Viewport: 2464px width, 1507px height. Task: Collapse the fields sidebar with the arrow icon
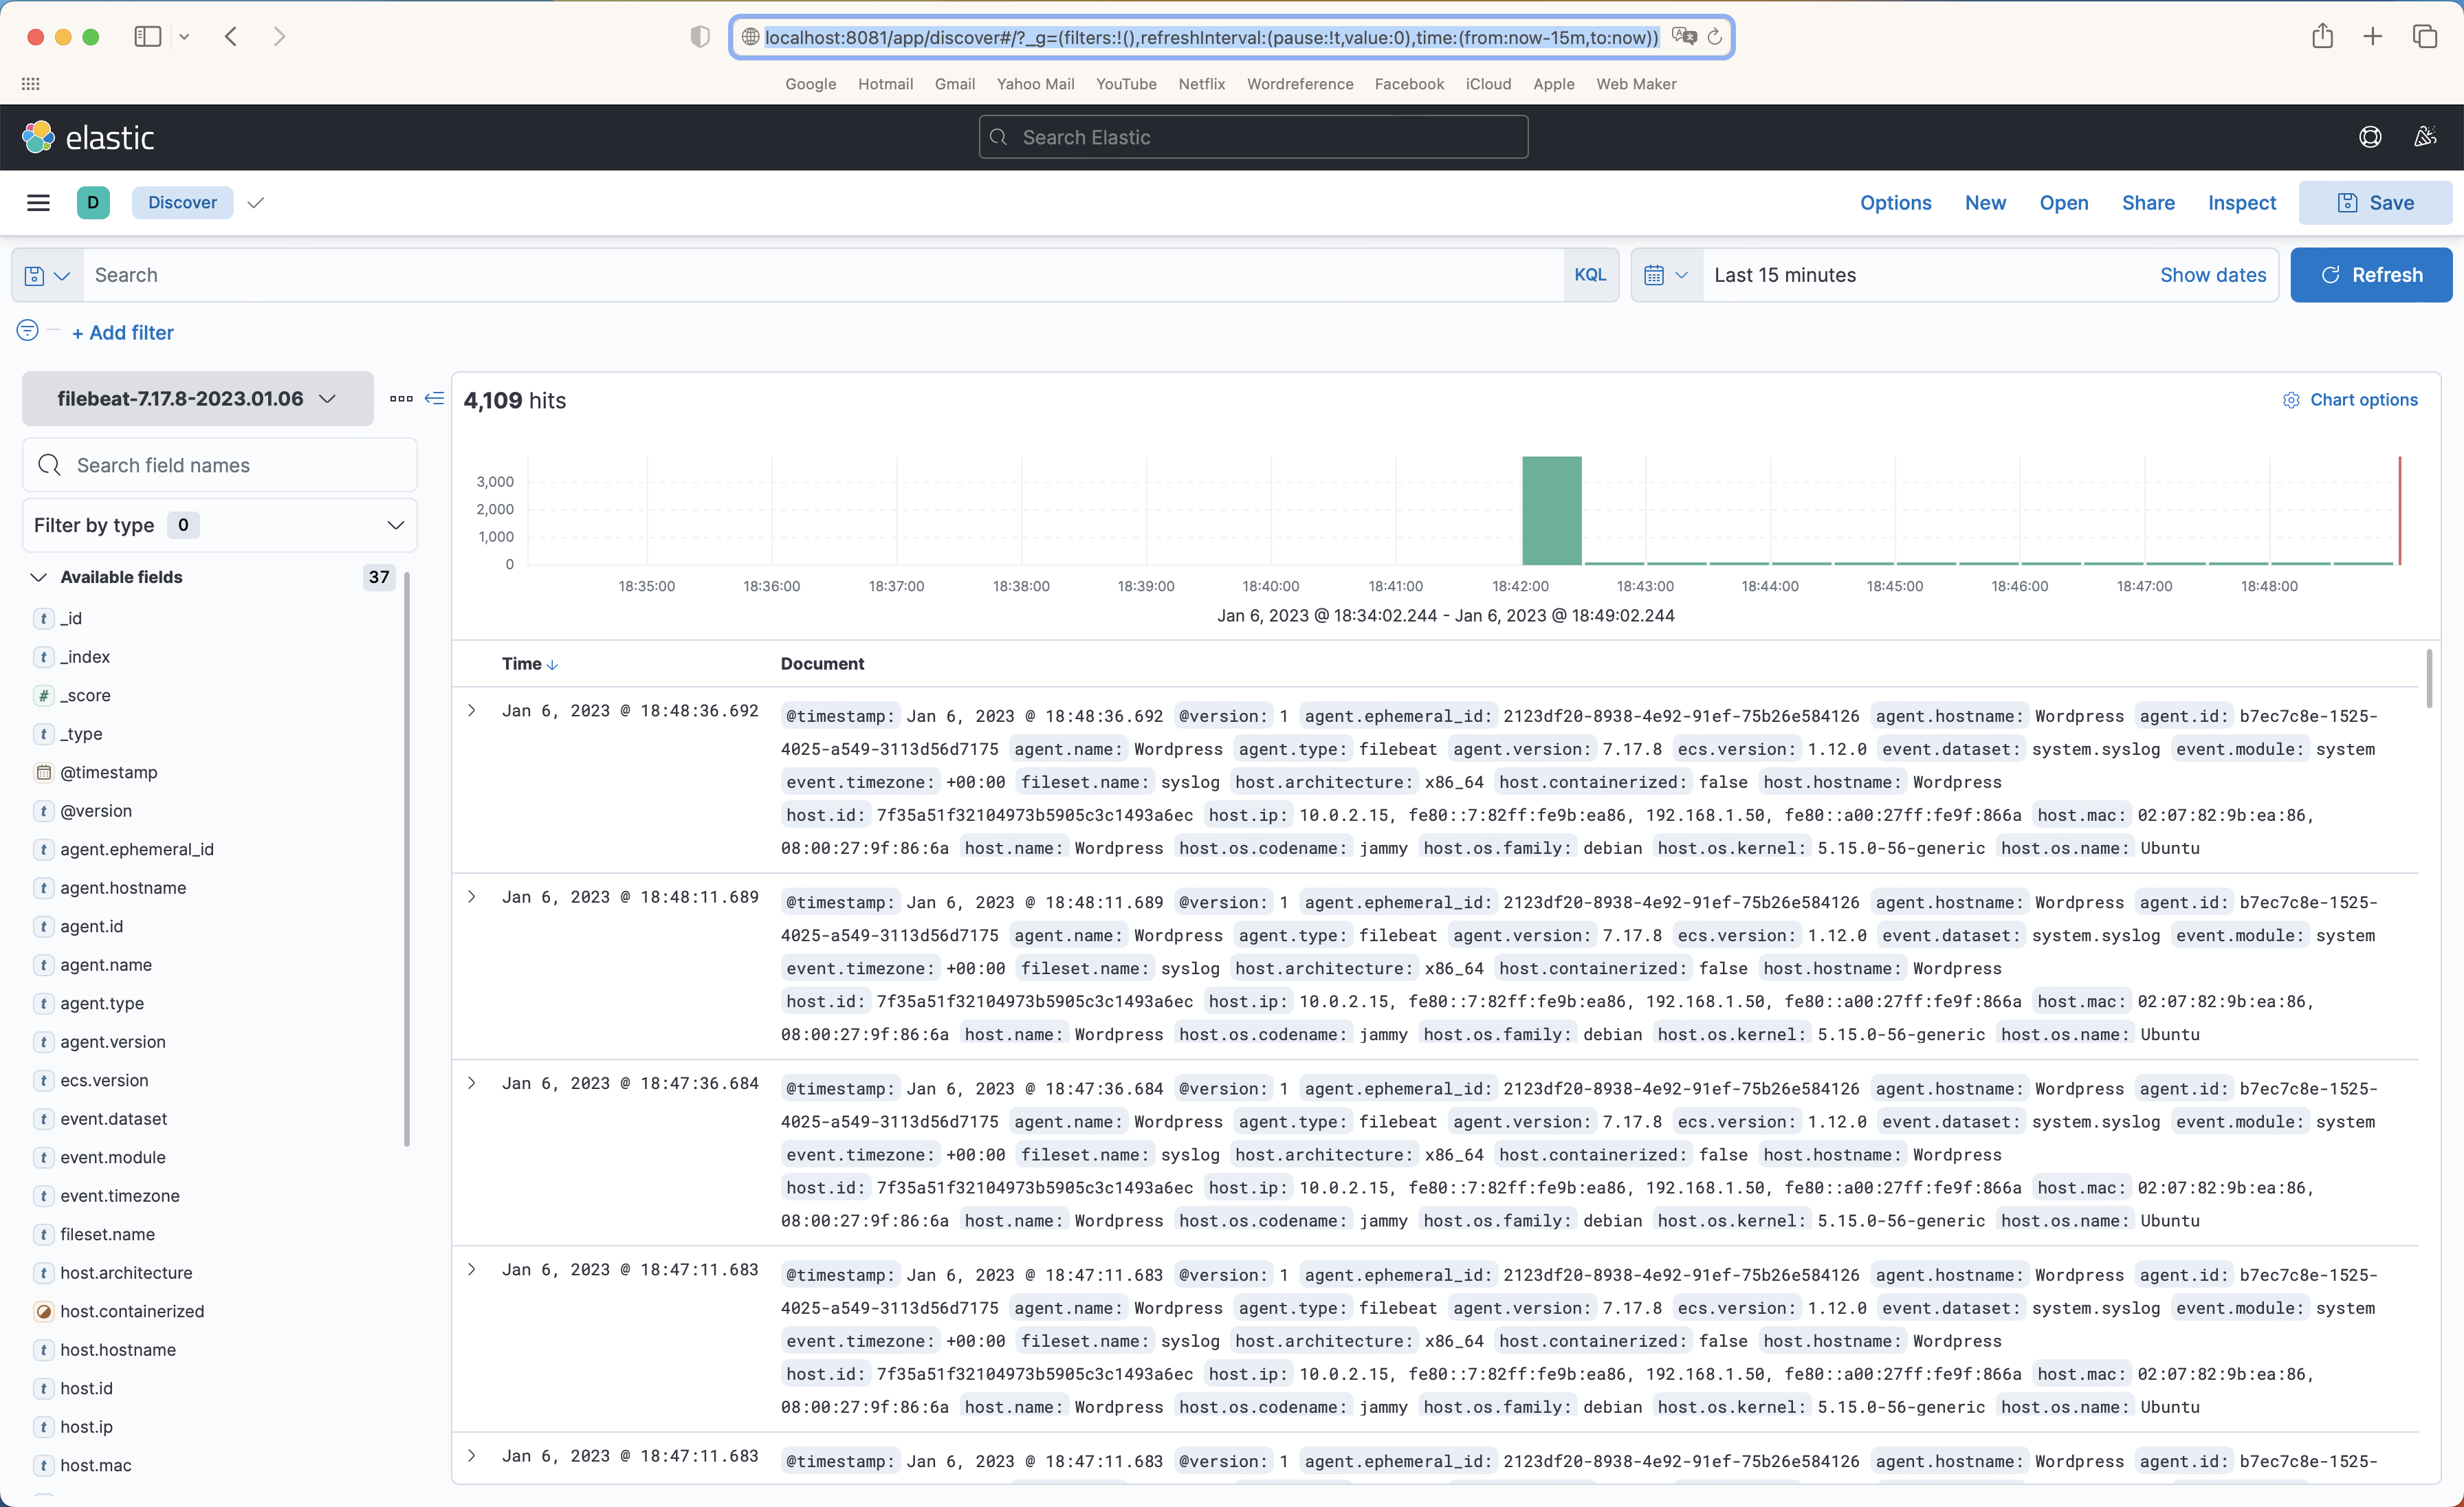[x=434, y=398]
